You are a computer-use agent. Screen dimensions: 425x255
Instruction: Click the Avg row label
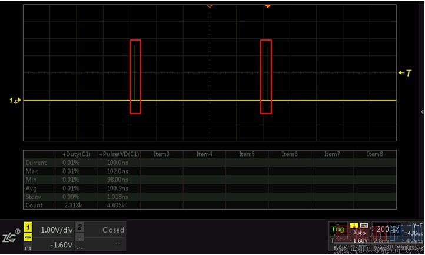tap(31, 188)
